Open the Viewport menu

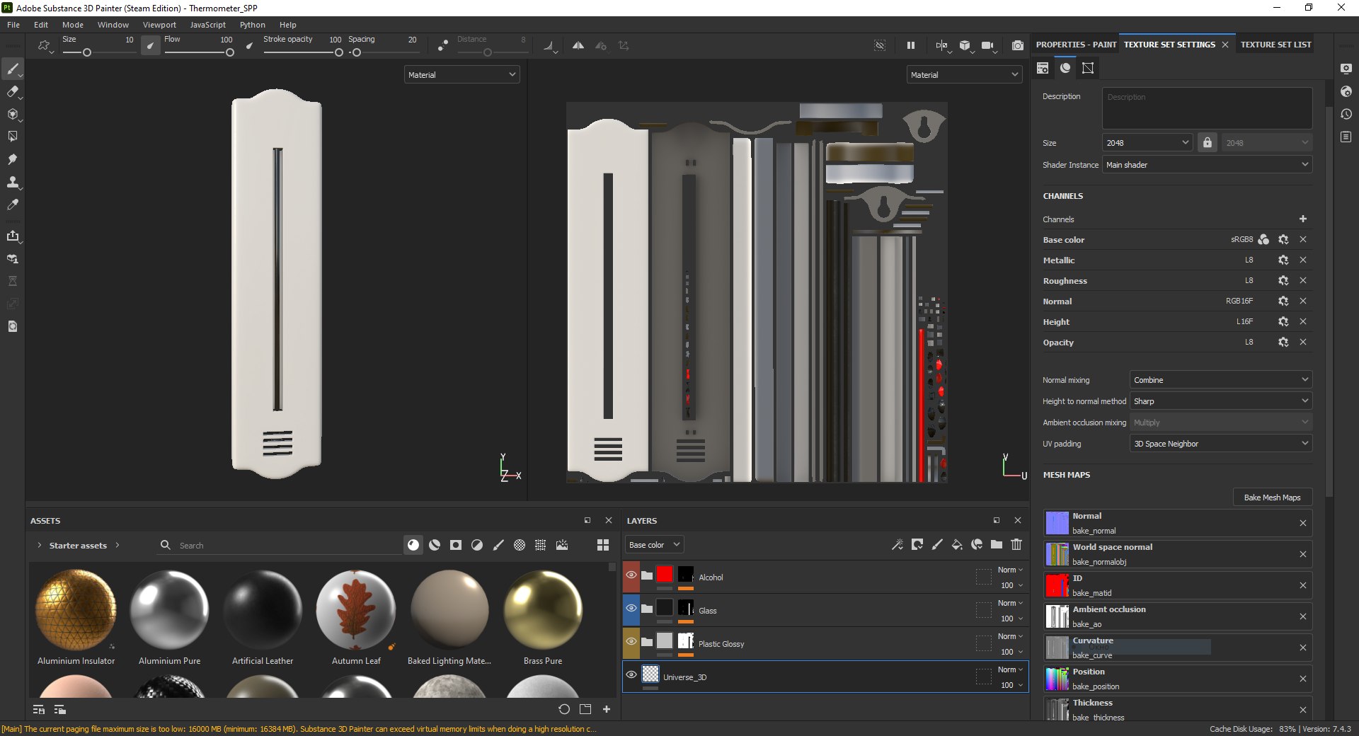pos(159,25)
